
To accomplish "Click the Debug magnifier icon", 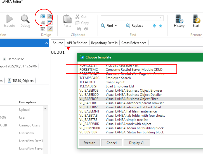I will 25,19.
